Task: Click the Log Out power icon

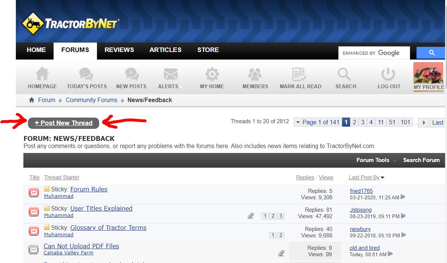Action: (389, 75)
